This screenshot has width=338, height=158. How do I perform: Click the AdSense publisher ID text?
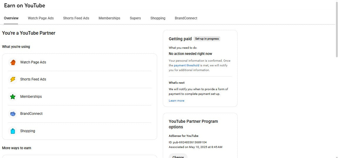(x=190, y=142)
